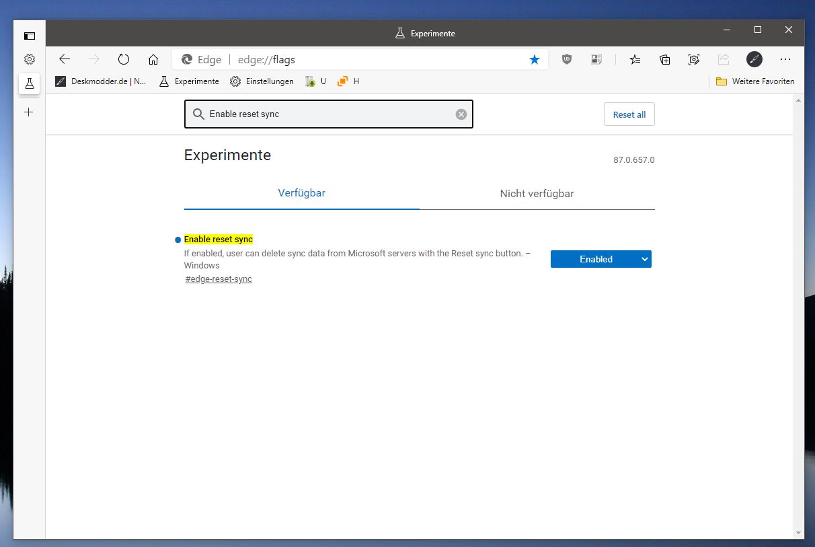Open the three-dot Settings and more menu
Image resolution: width=815 pixels, height=547 pixels.
click(785, 59)
